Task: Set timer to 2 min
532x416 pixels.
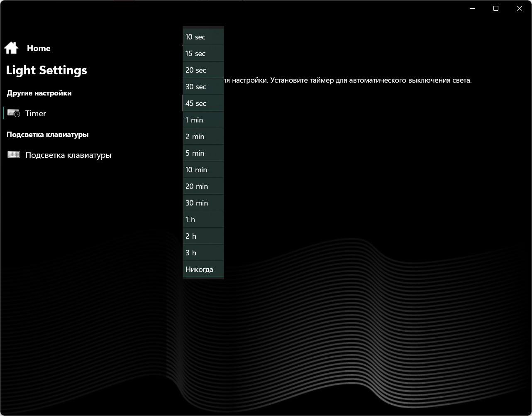Action: (203, 137)
